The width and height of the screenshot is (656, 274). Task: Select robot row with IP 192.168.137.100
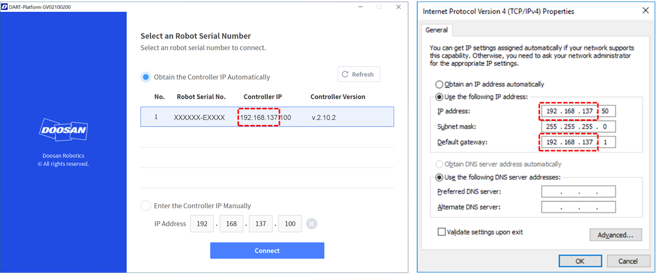point(267,117)
